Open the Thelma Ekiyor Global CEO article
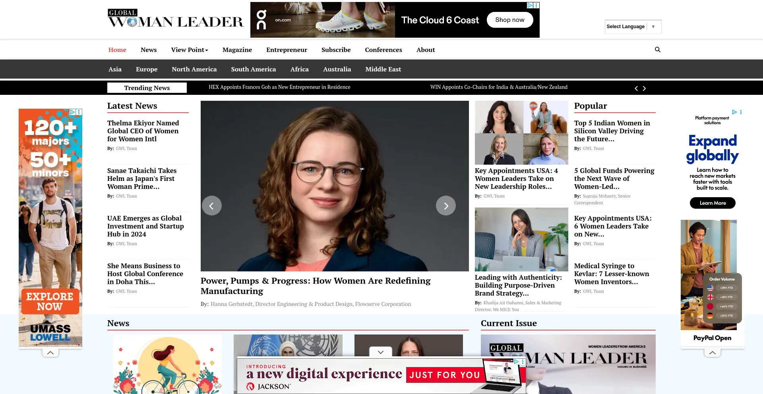The height and width of the screenshot is (394, 763). coord(143,131)
